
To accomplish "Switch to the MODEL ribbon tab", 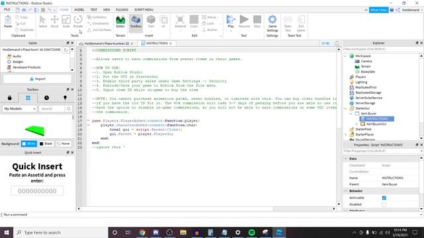I will [x=79, y=10].
